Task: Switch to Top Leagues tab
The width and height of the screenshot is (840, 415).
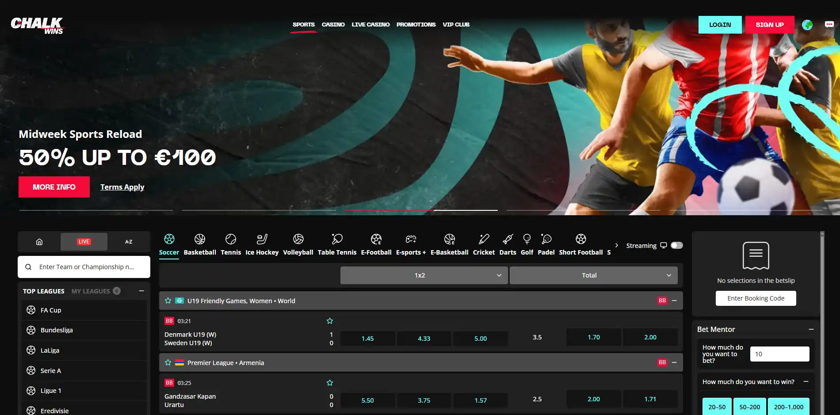Action: click(x=44, y=291)
